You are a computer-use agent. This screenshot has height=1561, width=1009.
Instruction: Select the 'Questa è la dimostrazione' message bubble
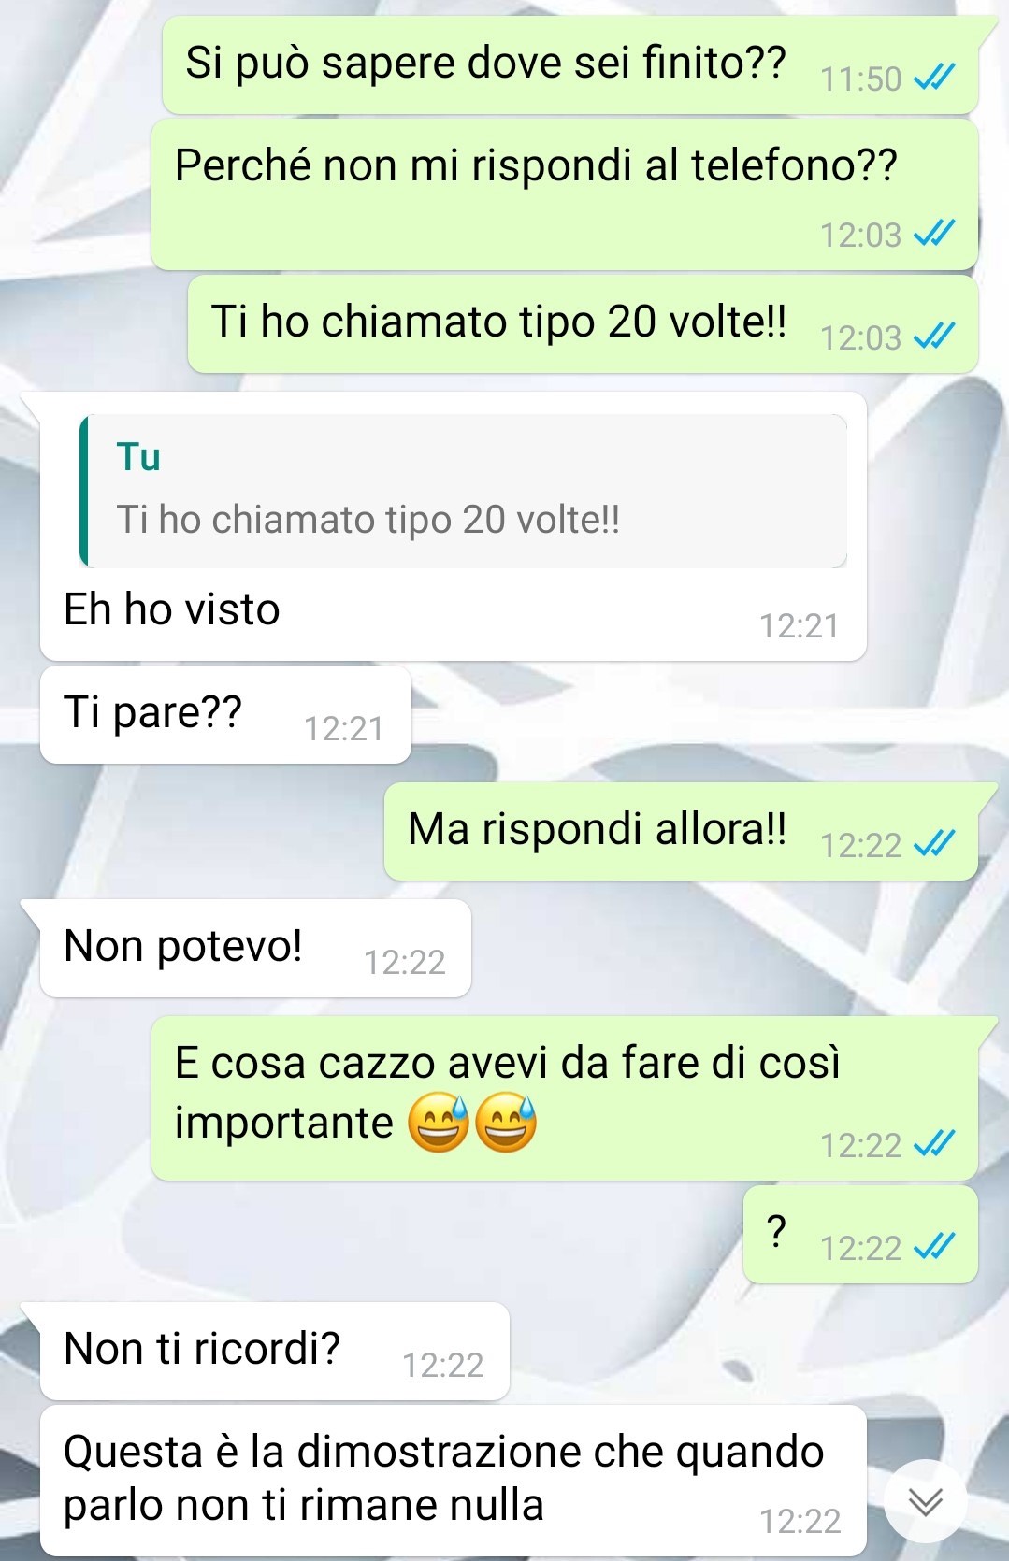[454, 1481]
